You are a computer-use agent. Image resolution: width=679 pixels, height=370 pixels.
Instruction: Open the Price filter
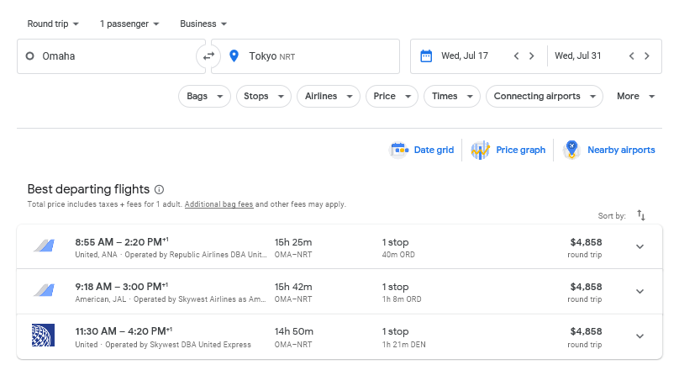(x=392, y=96)
